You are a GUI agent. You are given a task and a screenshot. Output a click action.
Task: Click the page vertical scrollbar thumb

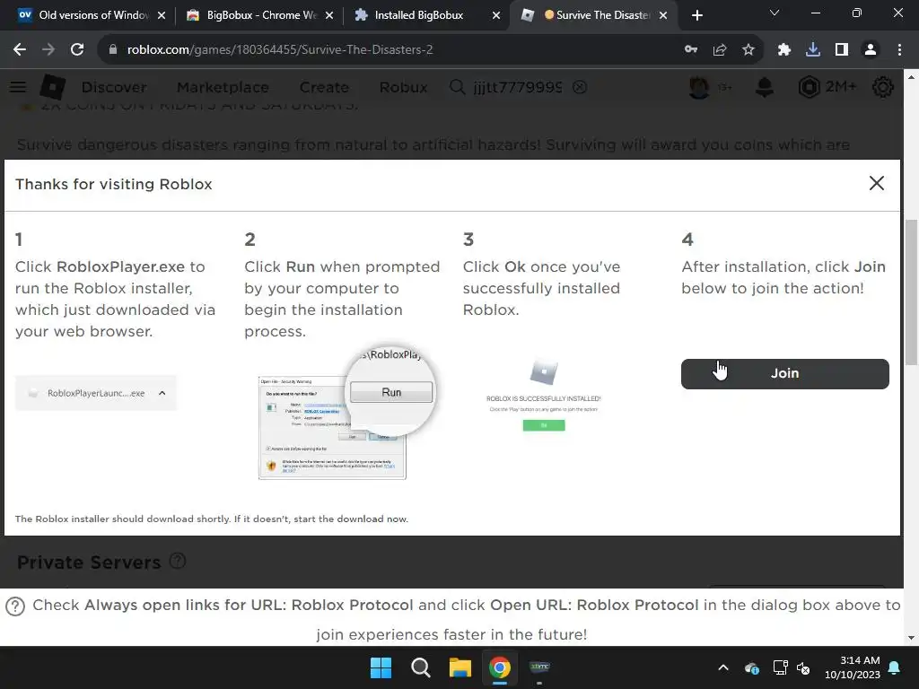(x=912, y=292)
